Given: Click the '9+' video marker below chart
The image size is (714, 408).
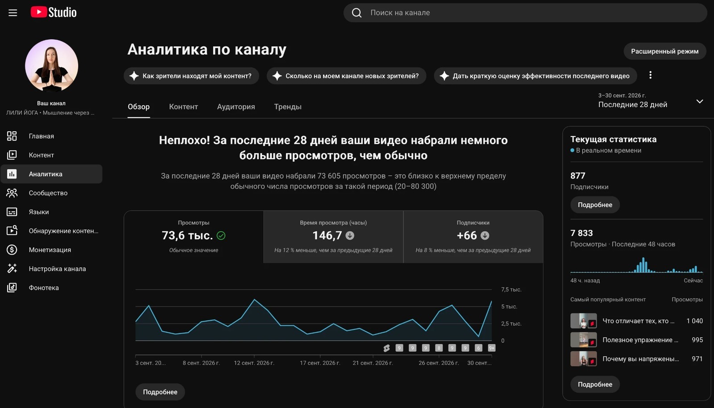Looking at the screenshot, I should coord(492,348).
